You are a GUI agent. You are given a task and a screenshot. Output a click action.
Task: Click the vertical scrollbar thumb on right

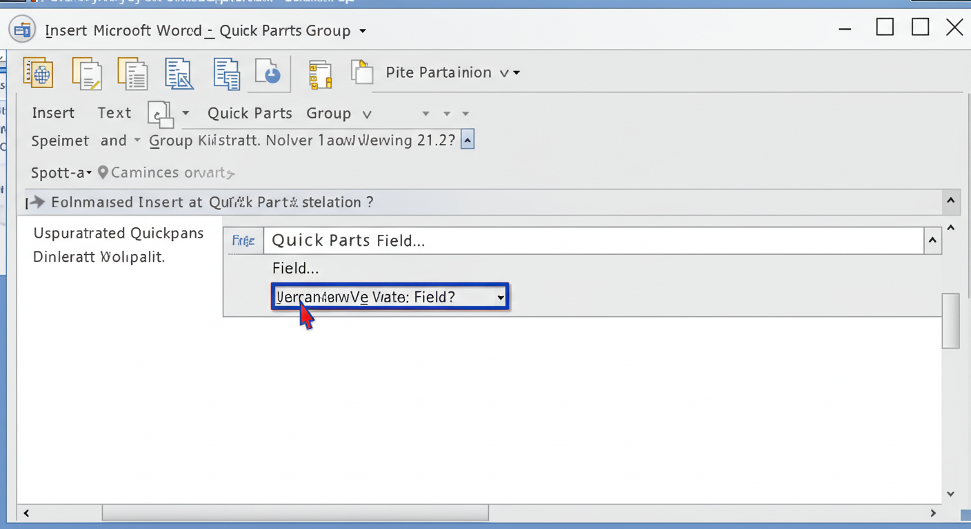pyautogui.click(x=950, y=320)
